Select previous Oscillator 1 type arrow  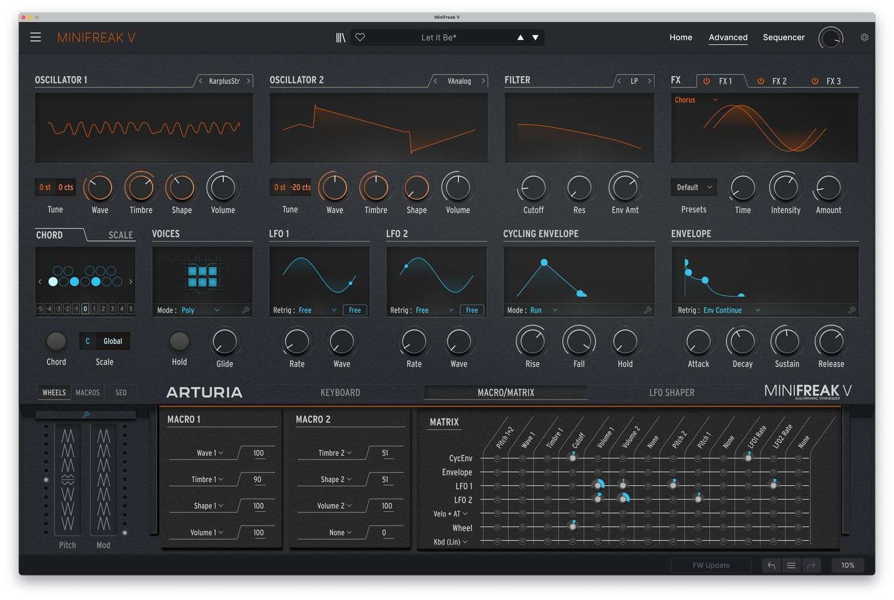tap(201, 81)
